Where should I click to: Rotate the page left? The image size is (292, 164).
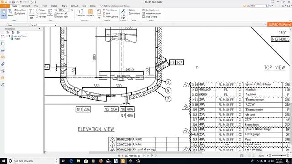pos(61,13)
